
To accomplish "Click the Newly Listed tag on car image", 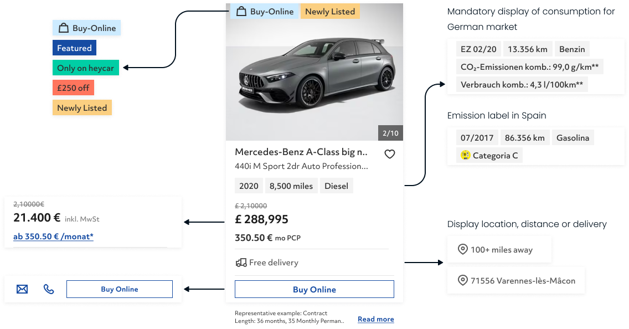I will coord(330,12).
